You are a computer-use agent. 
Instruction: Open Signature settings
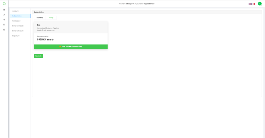(x=16, y=36)
